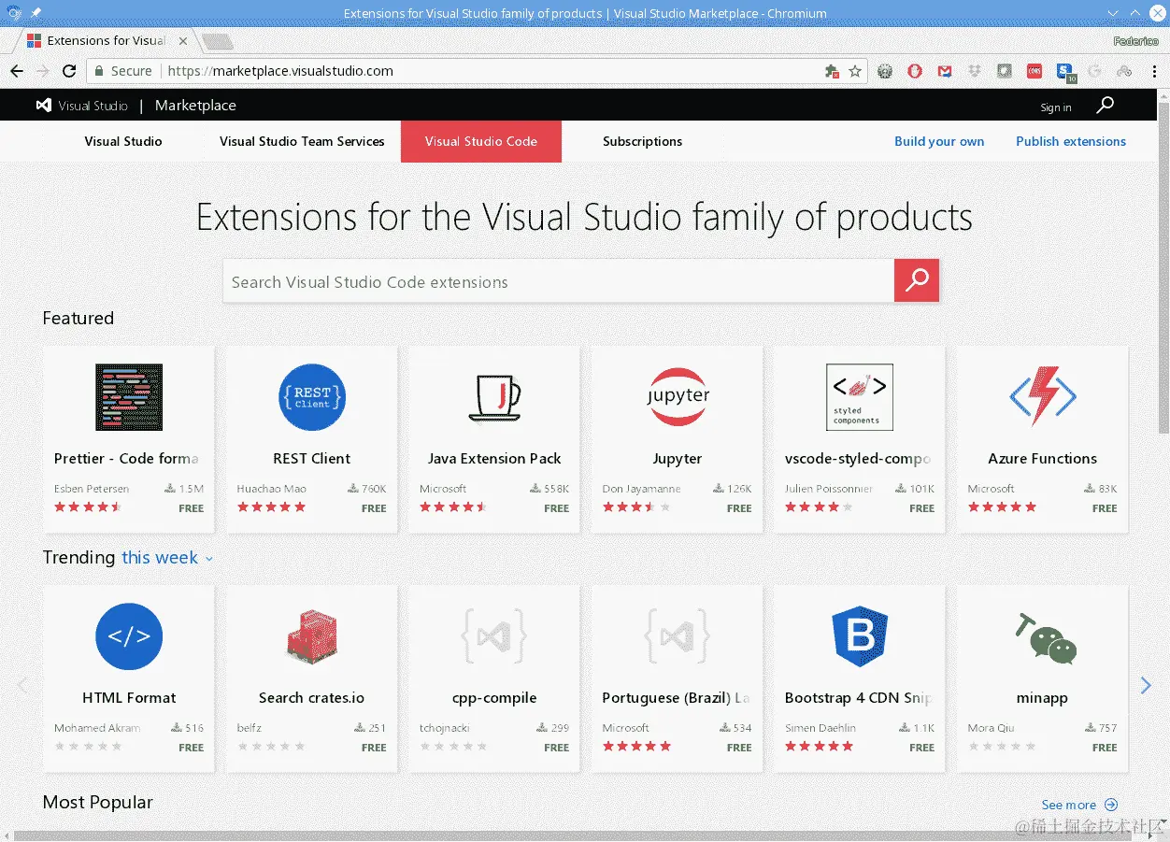Open a new browser tab
This screenshot has width=1170, height=842.
[x=217, y=41]
